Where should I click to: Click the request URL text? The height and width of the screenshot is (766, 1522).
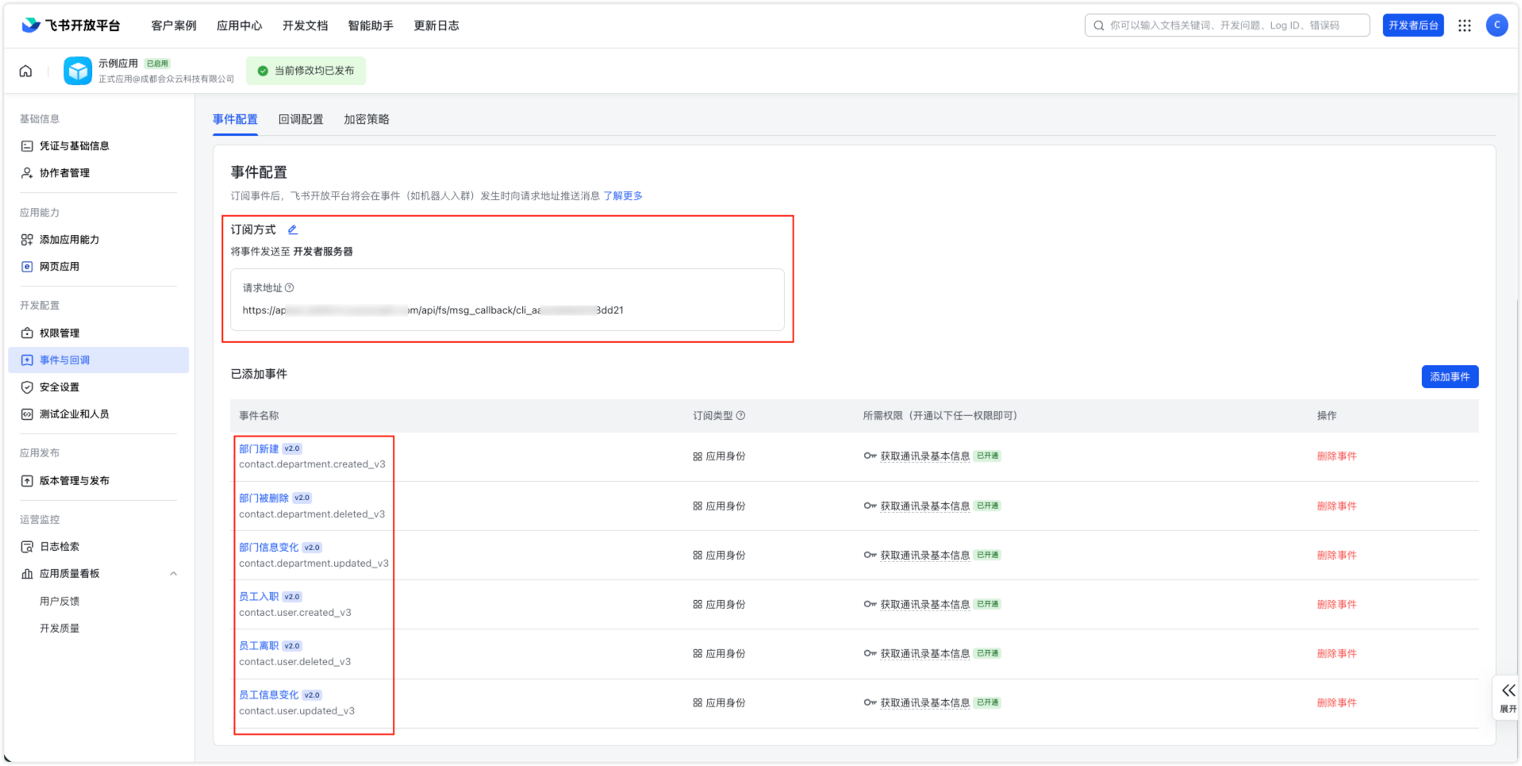[433, 310]
